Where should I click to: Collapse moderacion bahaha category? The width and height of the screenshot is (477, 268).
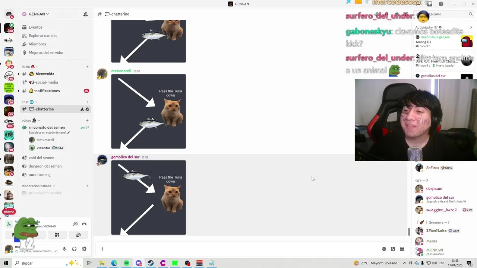pos(38,186)
